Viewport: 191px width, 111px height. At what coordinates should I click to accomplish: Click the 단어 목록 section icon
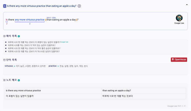4,60
